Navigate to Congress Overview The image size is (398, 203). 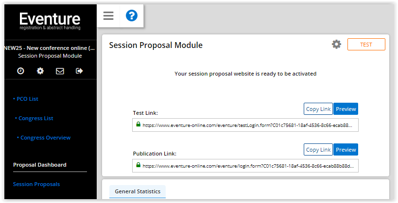[45, 138]
